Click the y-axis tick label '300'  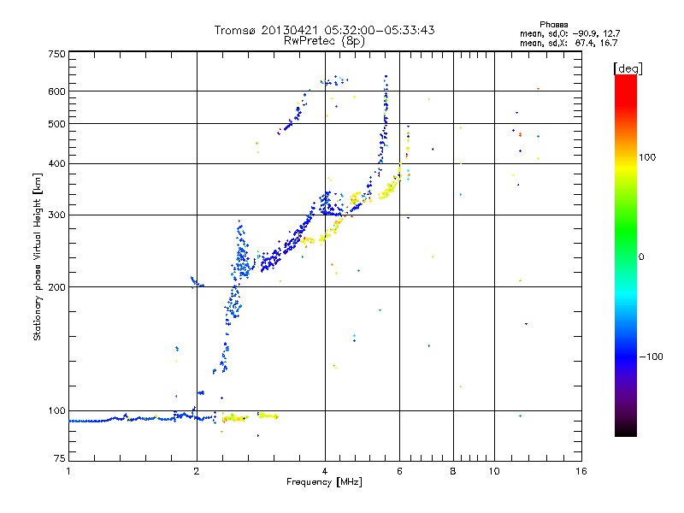56,215
